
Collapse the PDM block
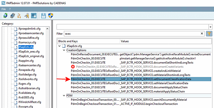pyautogui.click(x=64, y=95)
